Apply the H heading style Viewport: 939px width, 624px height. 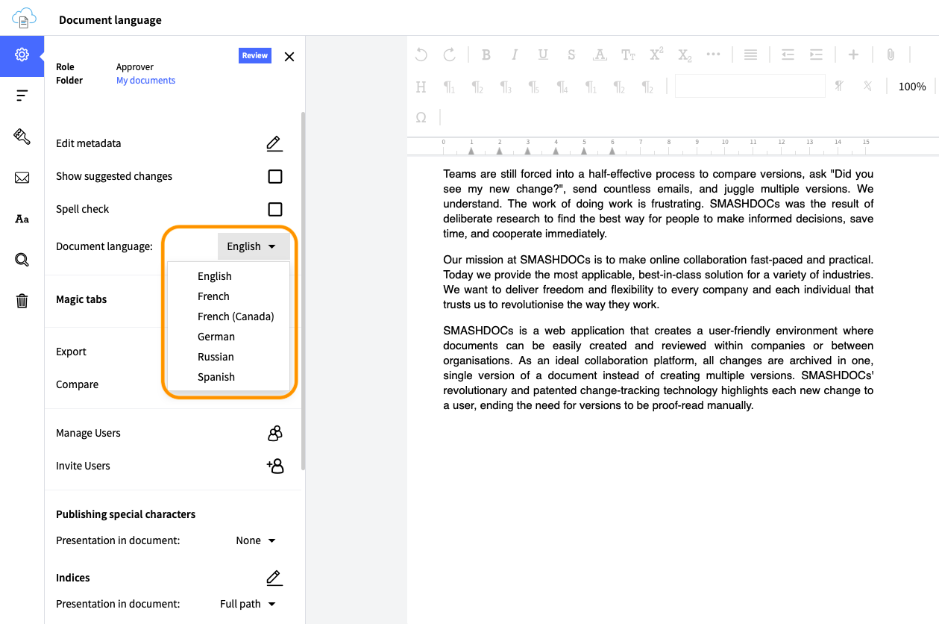[421, 87]
